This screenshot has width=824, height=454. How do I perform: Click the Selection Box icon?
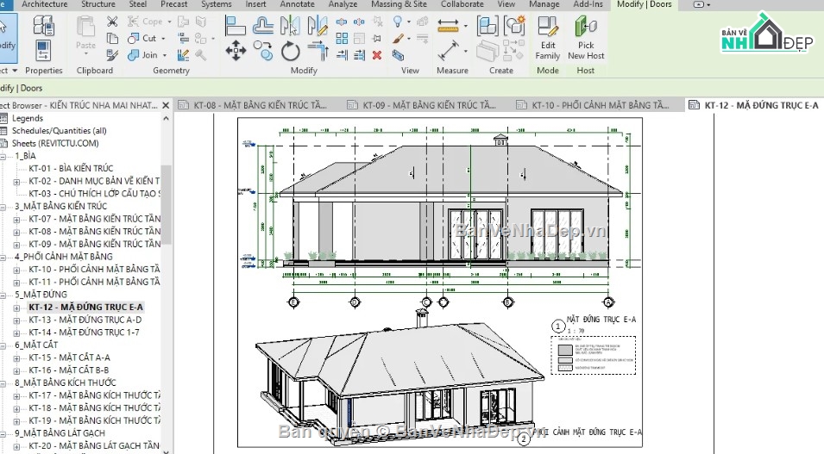(398, 54)
